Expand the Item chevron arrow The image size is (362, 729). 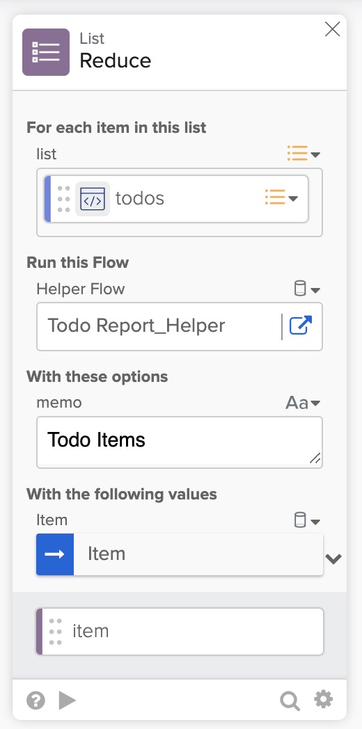[x=333, y=559]
